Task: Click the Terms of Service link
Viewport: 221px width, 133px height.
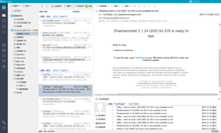Action: click(144, 84)
